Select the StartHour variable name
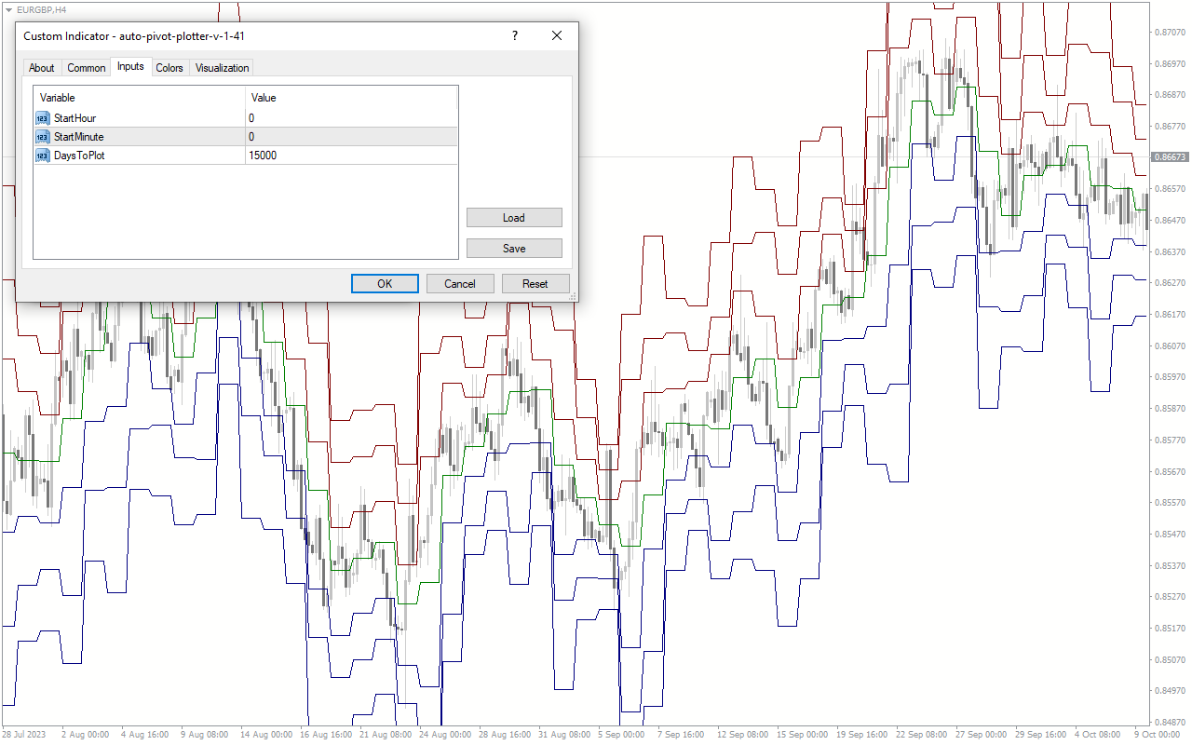 click(74, 118)
